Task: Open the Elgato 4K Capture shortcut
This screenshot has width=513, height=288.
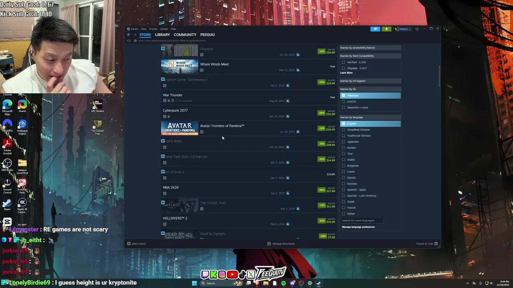Action: click(22, 206)
